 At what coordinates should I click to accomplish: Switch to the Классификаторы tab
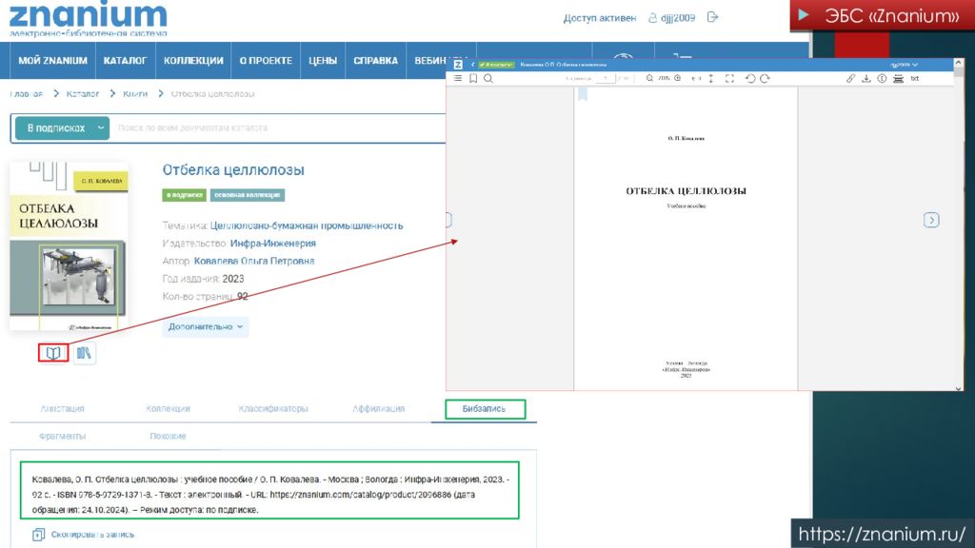point(273,409)
